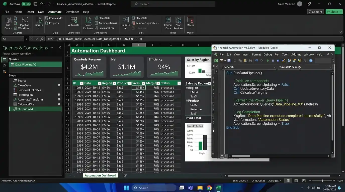Screen dimensions: 345x192
Task: Click the Get Data ribbon icon
Action: (x=8, y=23)
